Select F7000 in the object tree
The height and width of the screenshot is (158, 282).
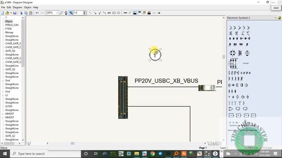(8, 29)
